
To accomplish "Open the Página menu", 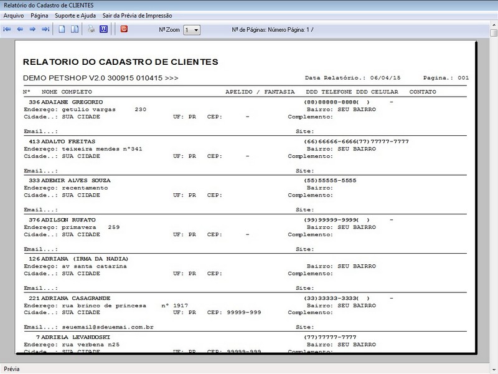I will (39, 16).
